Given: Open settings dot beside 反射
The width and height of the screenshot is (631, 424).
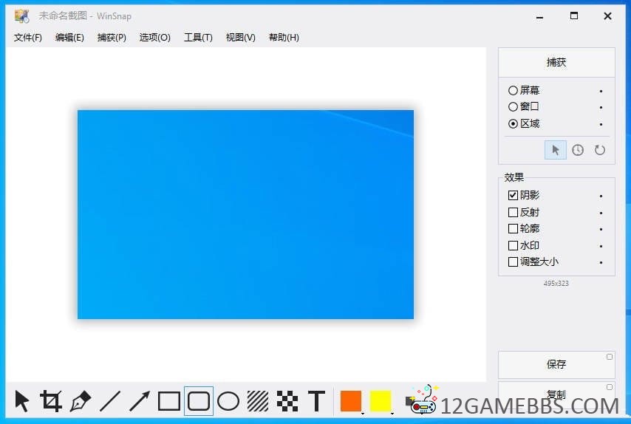Looking at the screenshot, I should coord(601,213).
